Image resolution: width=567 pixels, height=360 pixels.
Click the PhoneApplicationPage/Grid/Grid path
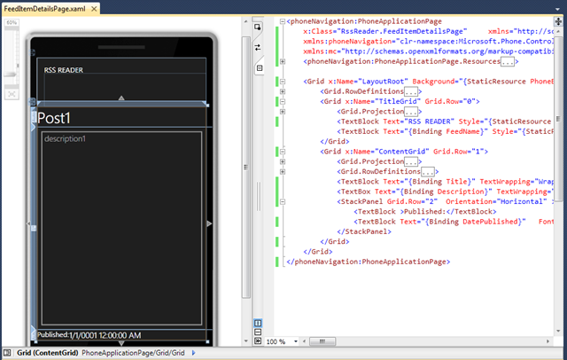[x=133, y=352]
